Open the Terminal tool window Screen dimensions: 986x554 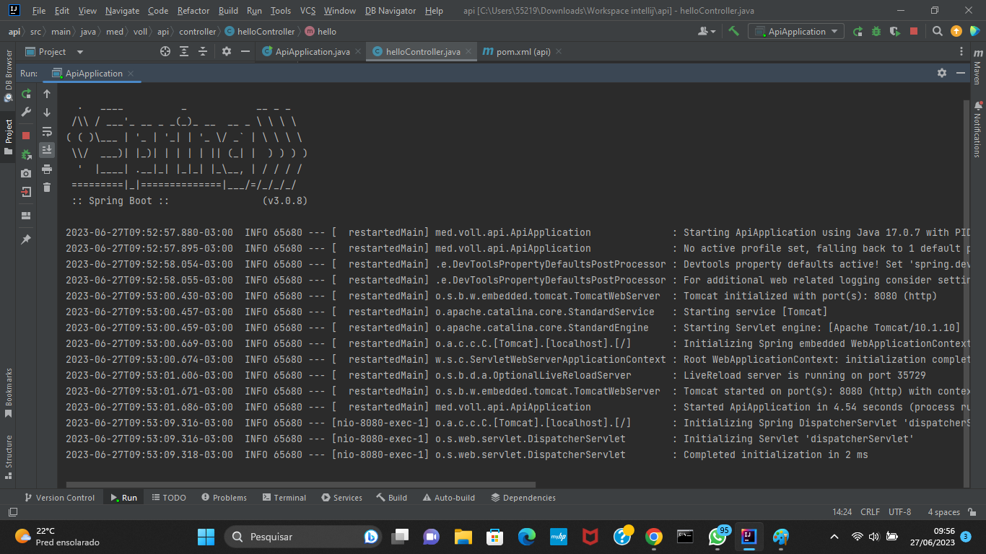(284, 498)
